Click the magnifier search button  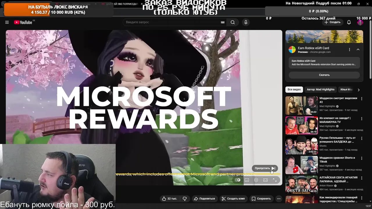coord(233,22)
